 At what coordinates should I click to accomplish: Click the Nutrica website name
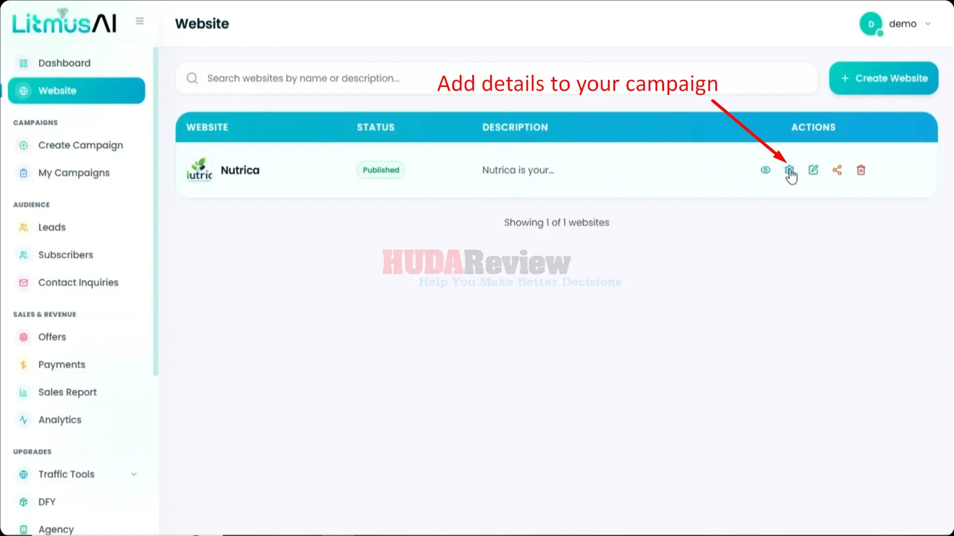coord(240,170)
